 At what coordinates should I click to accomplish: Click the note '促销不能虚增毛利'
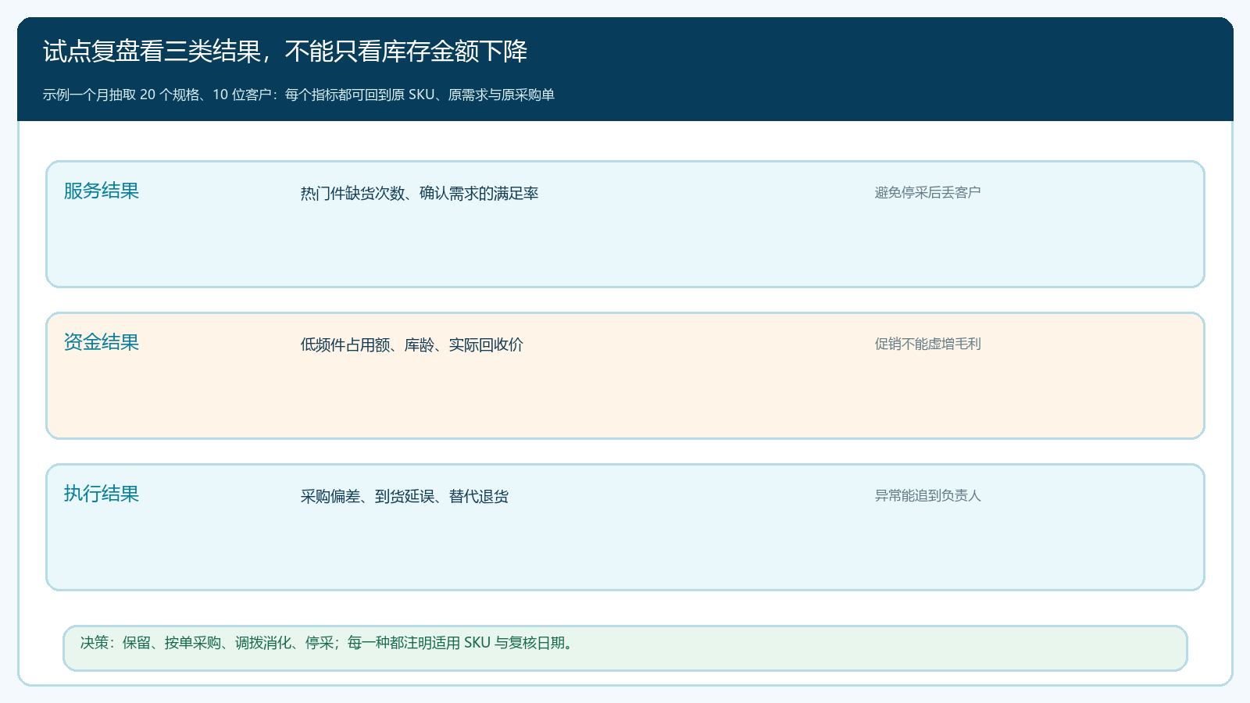pos(927,344)
